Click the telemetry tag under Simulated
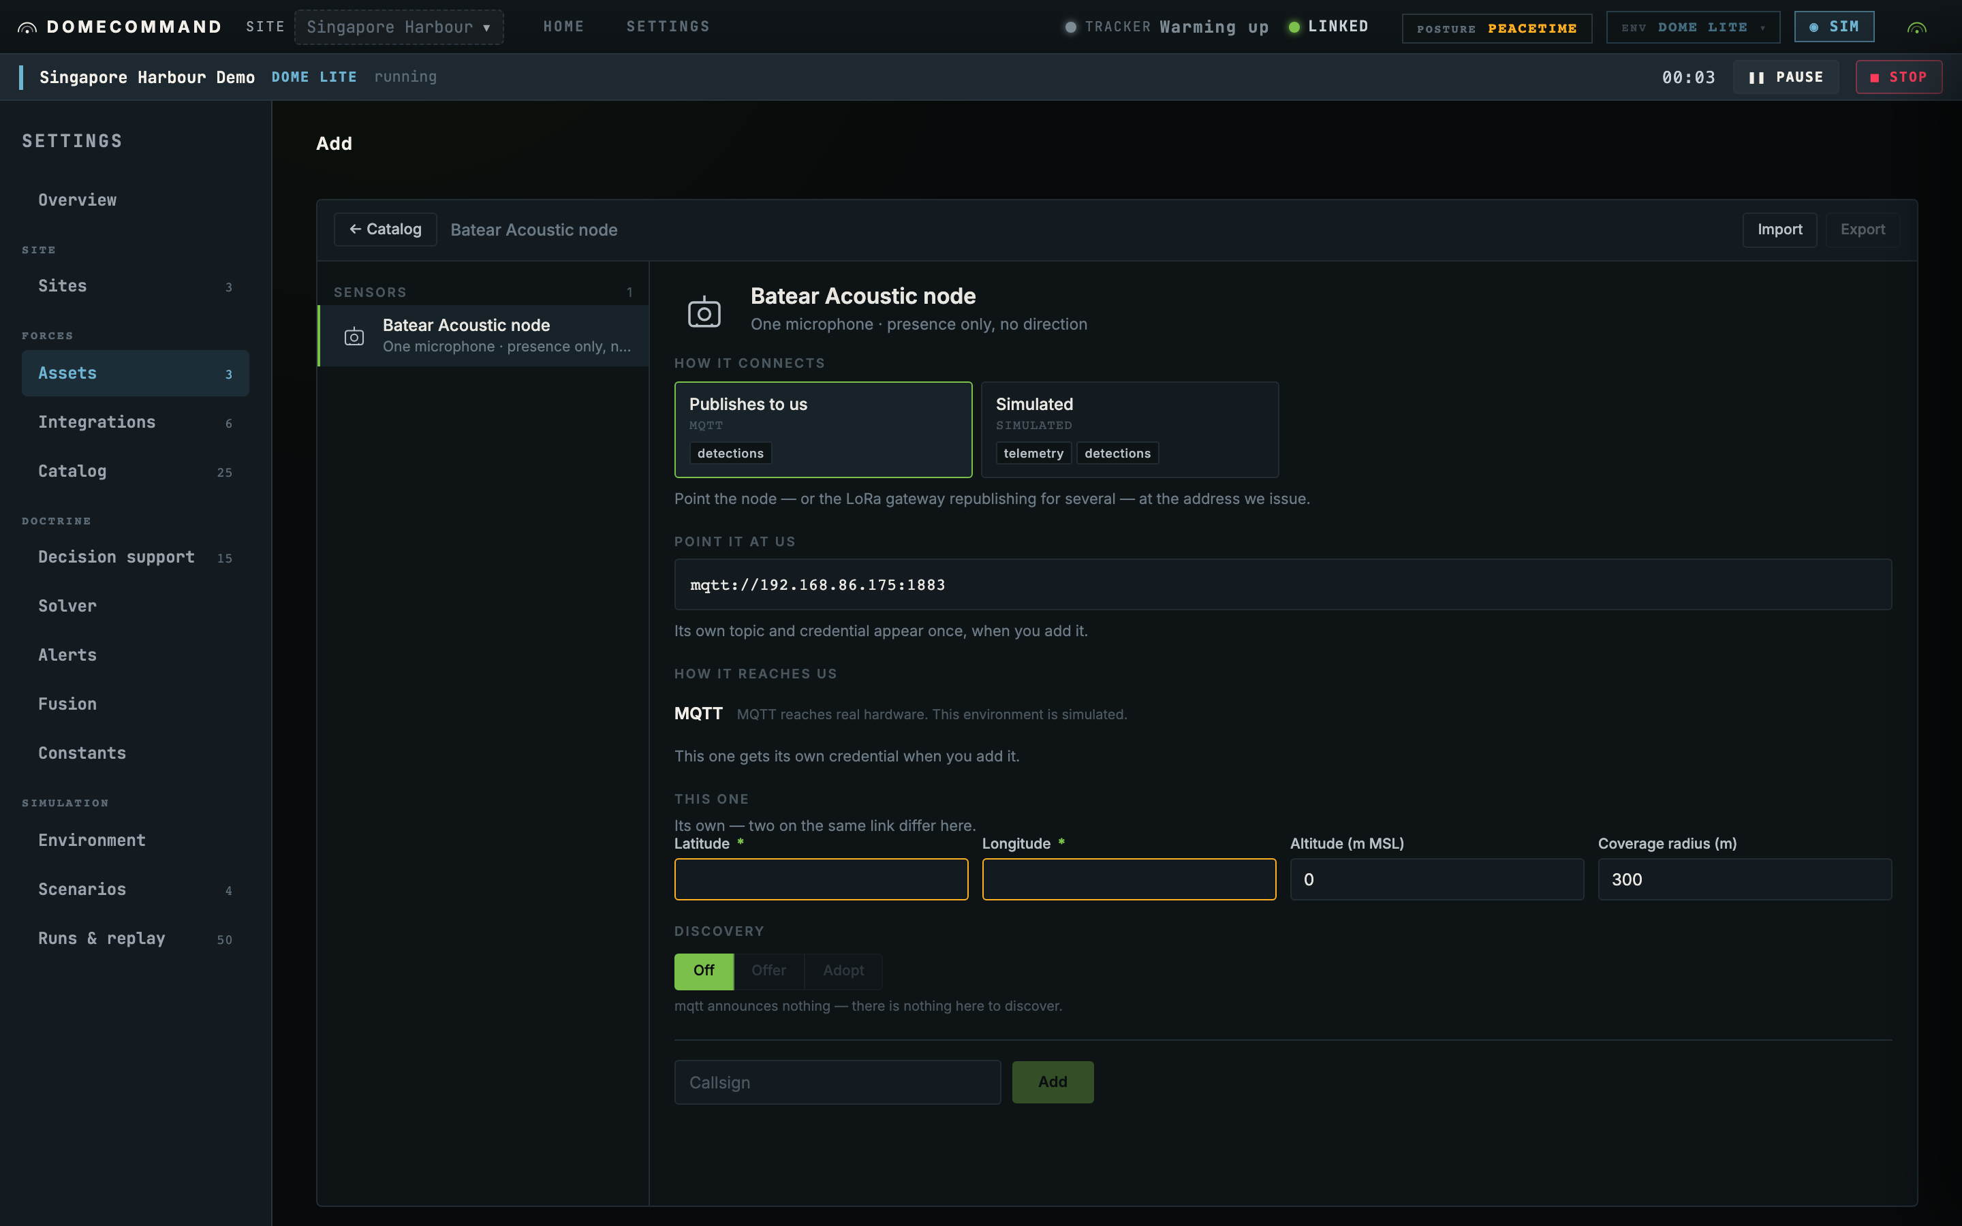The image size is (1962, 1226). (1033, 453)
